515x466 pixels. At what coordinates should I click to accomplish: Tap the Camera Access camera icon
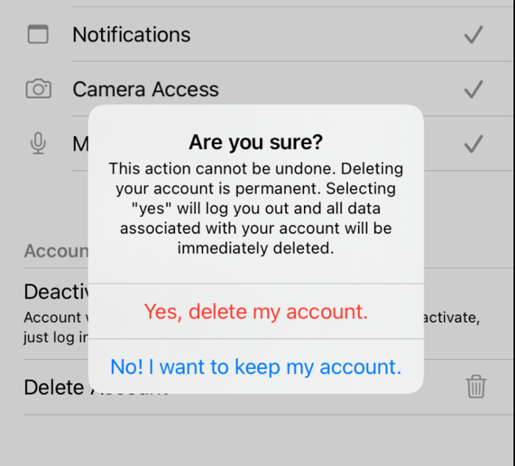37,89
